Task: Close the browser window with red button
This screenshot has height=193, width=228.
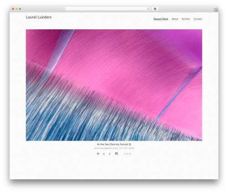Action: coord(13,9)
